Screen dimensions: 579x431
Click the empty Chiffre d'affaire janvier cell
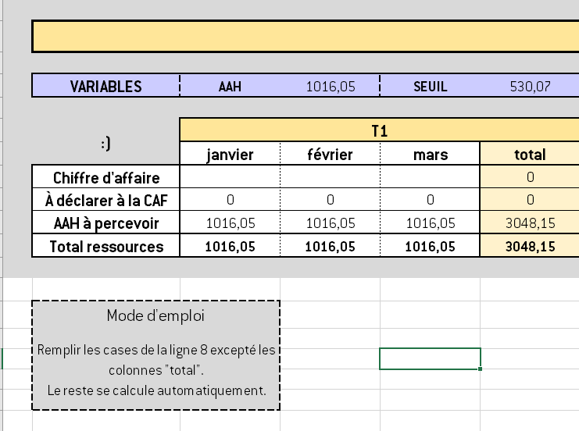pyautogui.click(x=230, y=176)
